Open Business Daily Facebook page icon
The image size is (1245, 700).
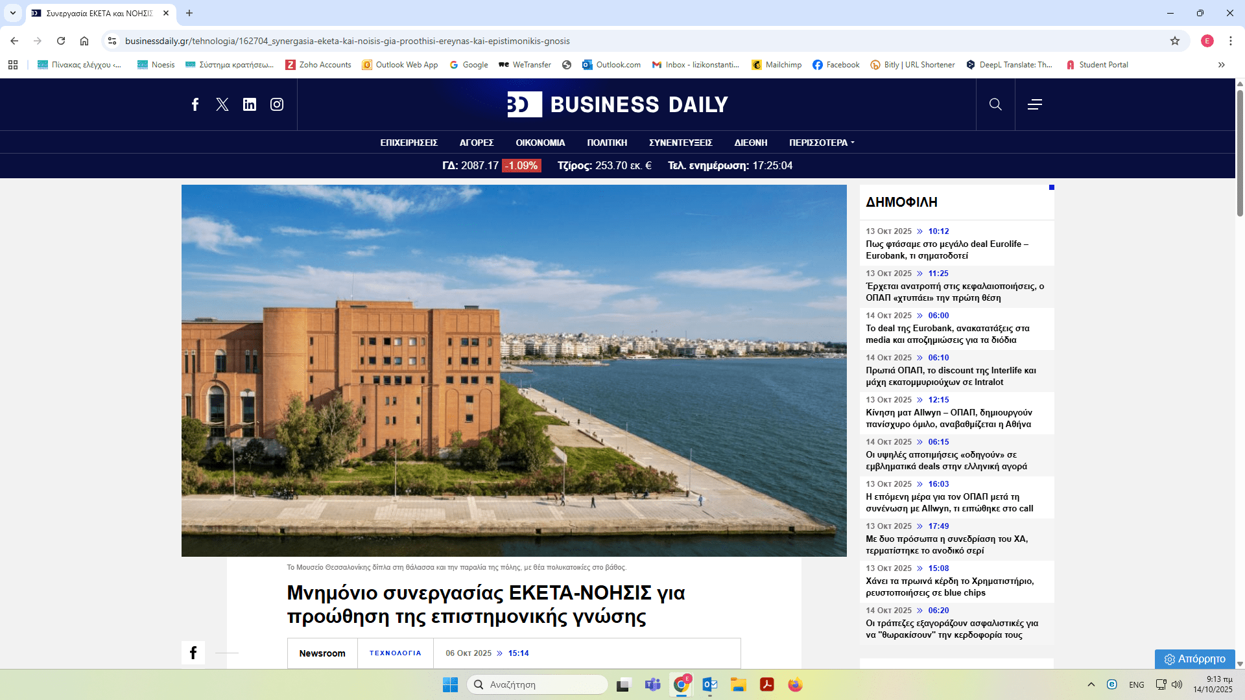point(195,104)
